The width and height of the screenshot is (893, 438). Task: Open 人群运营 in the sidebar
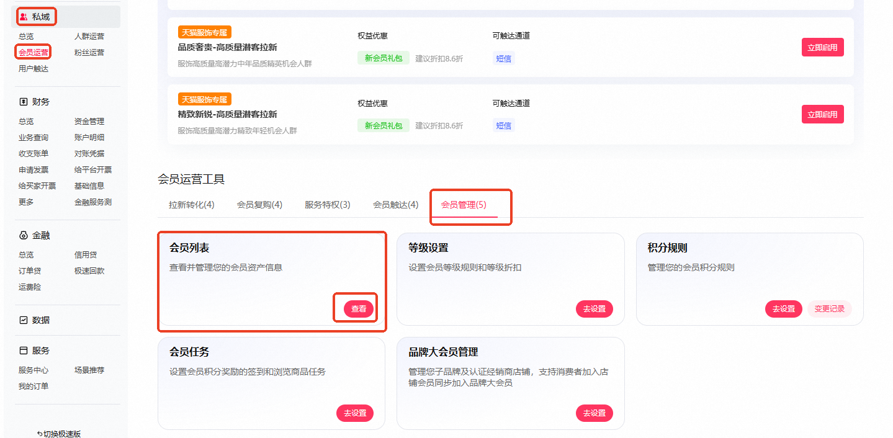pyautogui.click(x=89, y=37)
